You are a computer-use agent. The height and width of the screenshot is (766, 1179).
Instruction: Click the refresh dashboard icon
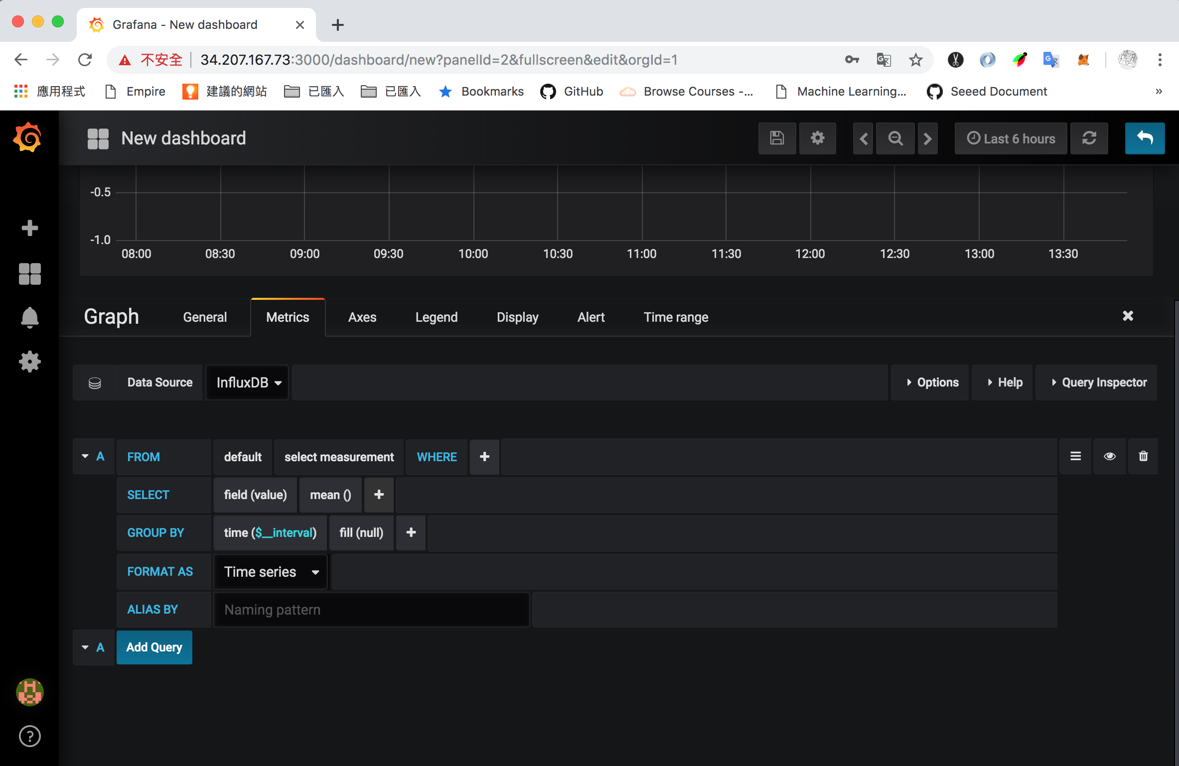(1089, 138)
